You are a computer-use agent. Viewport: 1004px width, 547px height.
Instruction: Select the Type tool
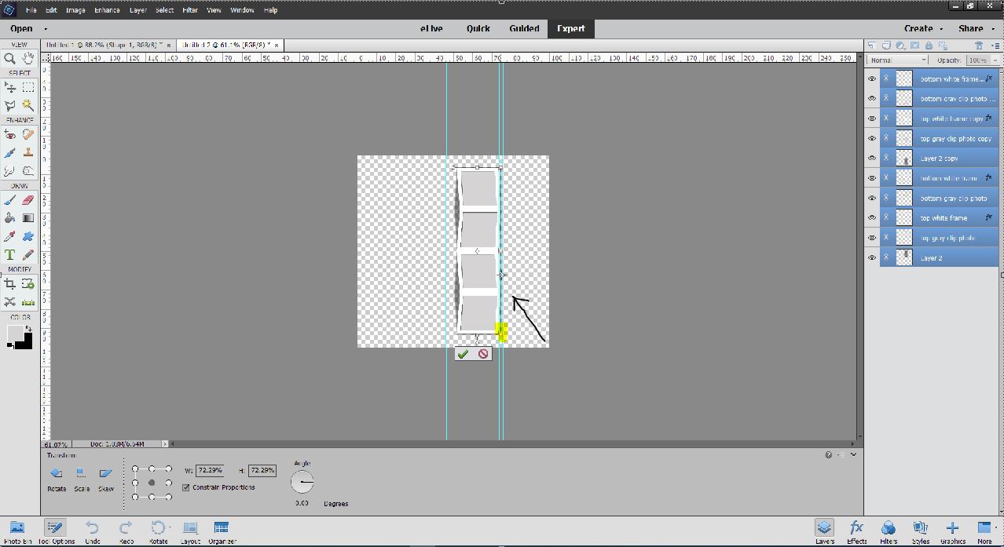click(10, 254)
